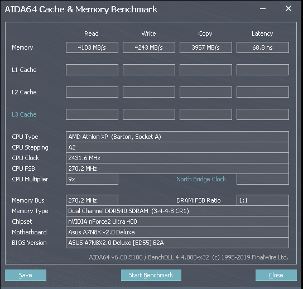
Task: Click the Chipset label
Action: point(22,221)
